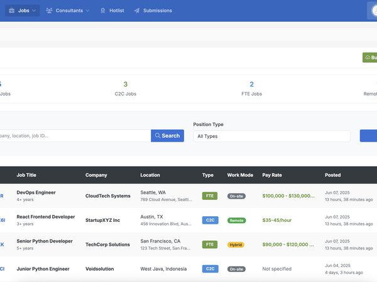377x282 pixels.
Task: Click FTE badge in DevOps Engineer row
Action: point(210,196)
